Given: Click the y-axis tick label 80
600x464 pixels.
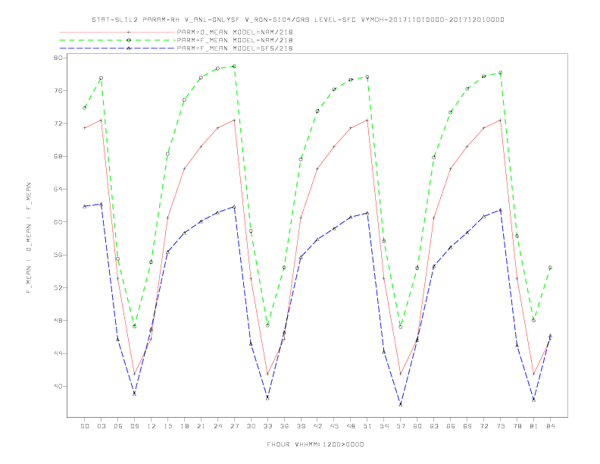Looking at the screenshot, I should tap(58, 58).
